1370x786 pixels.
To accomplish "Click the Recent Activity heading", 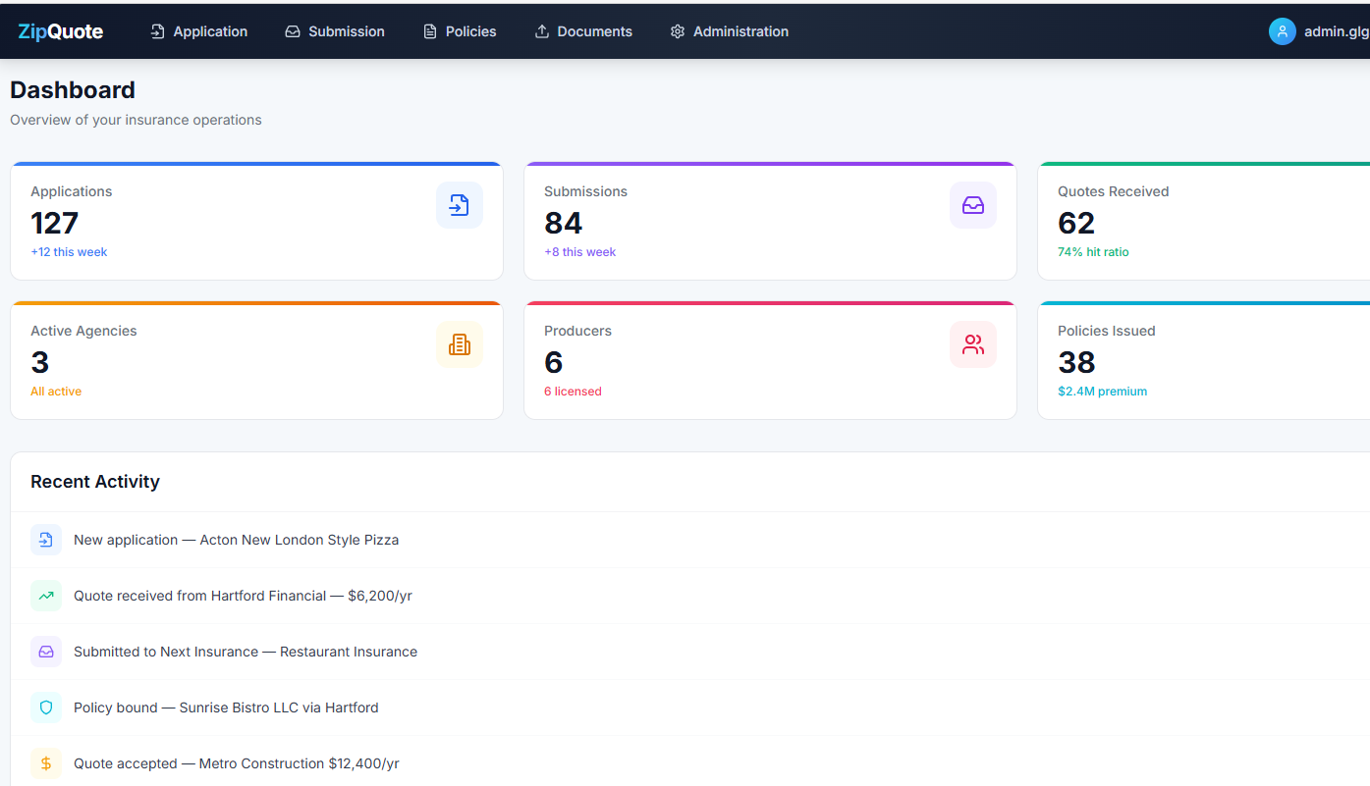I will [94, 482].
